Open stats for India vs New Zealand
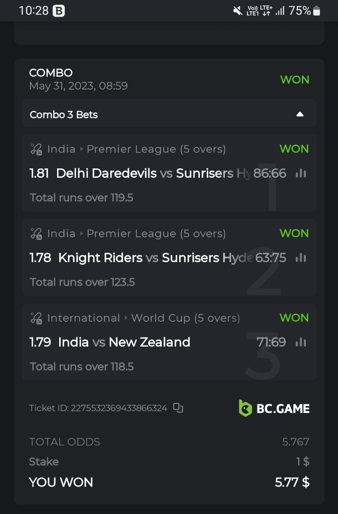The height and width of the screenshot is (514, 338). (x=301, y=342)
